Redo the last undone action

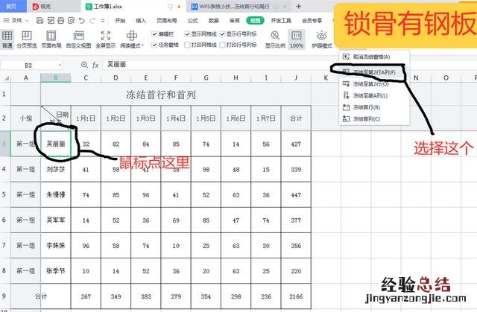pyautogui.click(x=92, y=20)
